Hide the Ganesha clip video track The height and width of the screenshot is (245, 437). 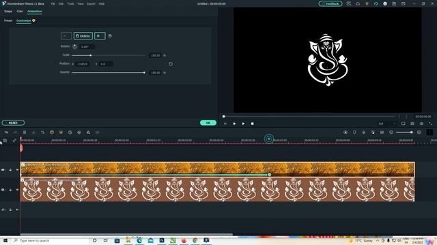point(17,190)
